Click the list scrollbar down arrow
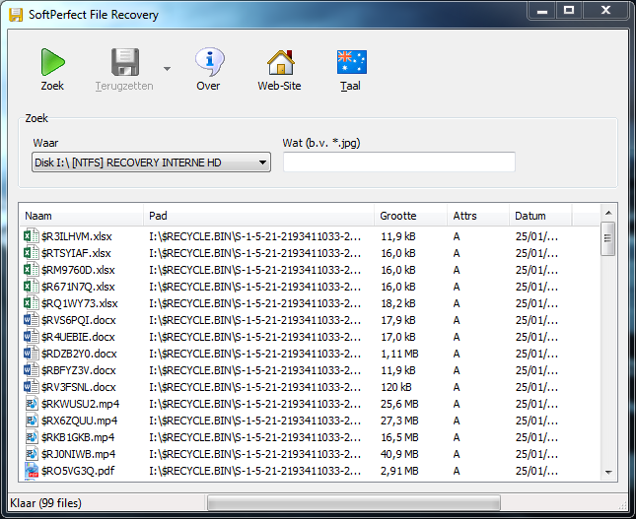This screenshot has width=636, height=519. tap(608, 472)
